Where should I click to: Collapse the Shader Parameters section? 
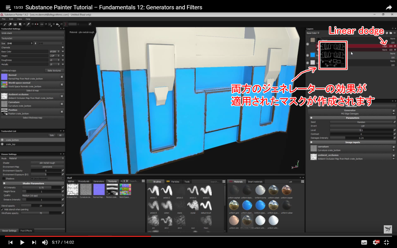tap(4, 183)
